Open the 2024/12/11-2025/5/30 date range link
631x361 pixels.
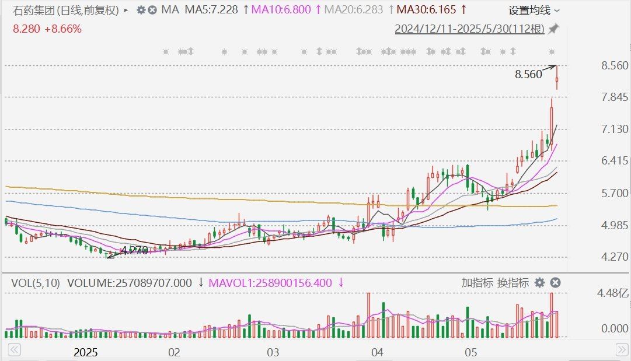click(x=470, y=29)
